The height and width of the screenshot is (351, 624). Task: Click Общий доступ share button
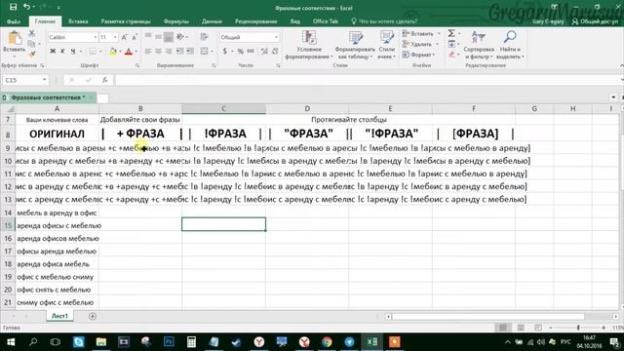click(595, 21)
